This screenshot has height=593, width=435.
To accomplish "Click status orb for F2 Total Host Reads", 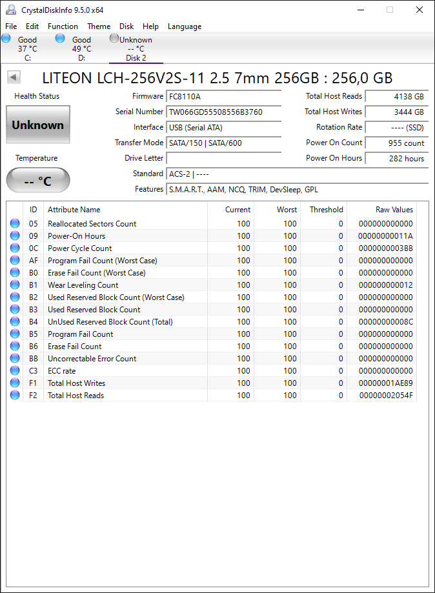I will point(15,395).
